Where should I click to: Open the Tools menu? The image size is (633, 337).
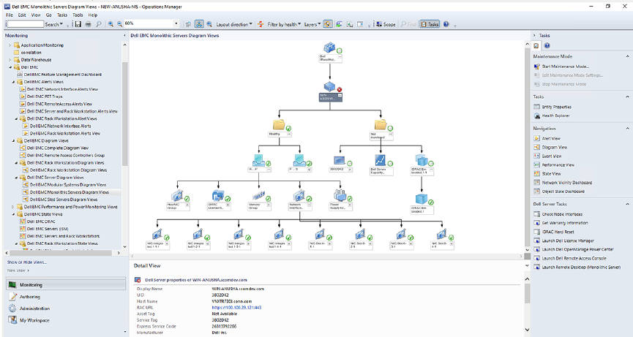tap(78, 15)
